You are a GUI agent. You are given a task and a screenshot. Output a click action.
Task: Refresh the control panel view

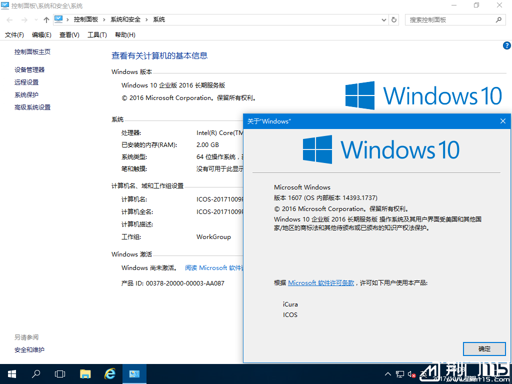coord(394,20)
